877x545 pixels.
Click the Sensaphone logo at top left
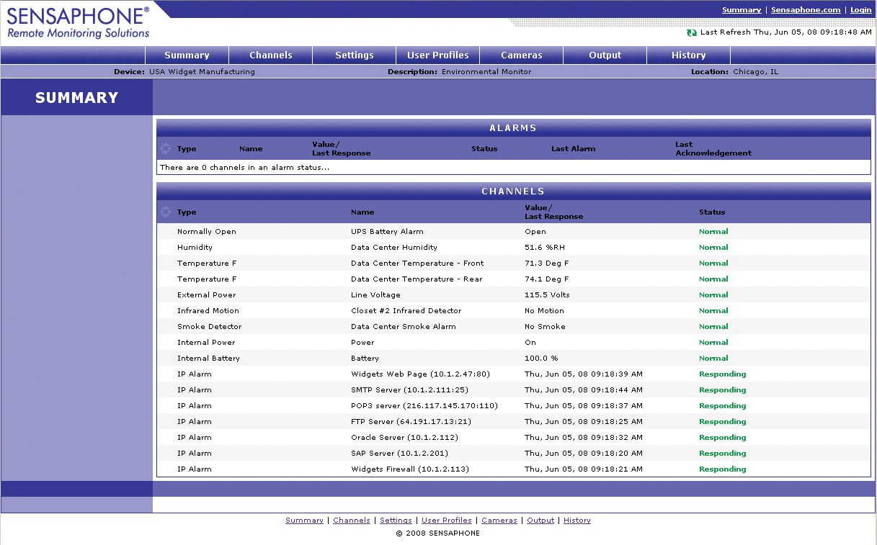[78, 22]
